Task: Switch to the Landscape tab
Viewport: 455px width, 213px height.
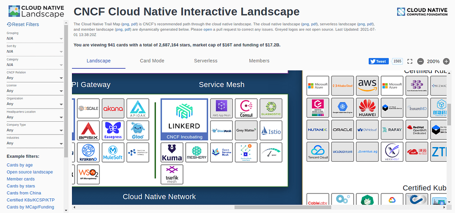Action: 99,61
